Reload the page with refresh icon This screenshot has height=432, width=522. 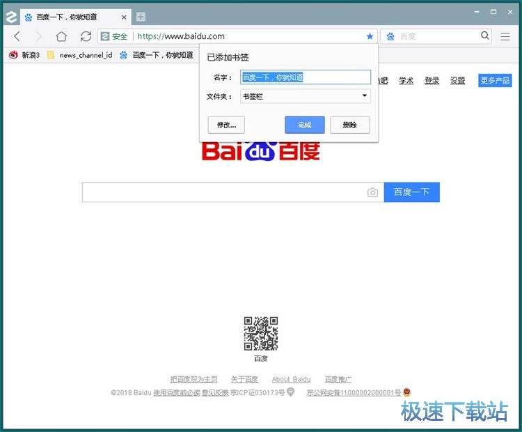click(86, 36)
